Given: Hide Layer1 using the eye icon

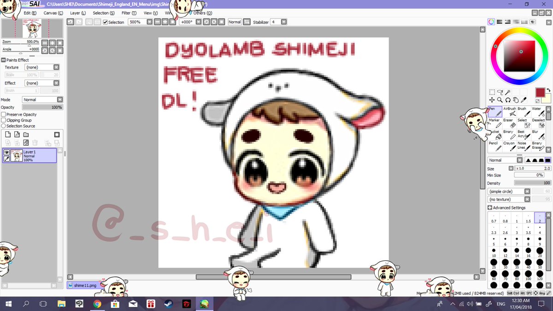Looking at the screenshot, I should click(x=7, y=152).
